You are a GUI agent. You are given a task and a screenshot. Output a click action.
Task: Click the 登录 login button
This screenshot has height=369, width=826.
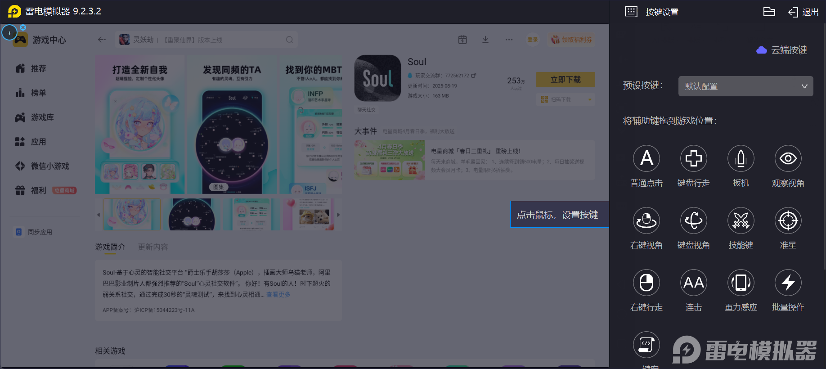click(x=533, y=40)
